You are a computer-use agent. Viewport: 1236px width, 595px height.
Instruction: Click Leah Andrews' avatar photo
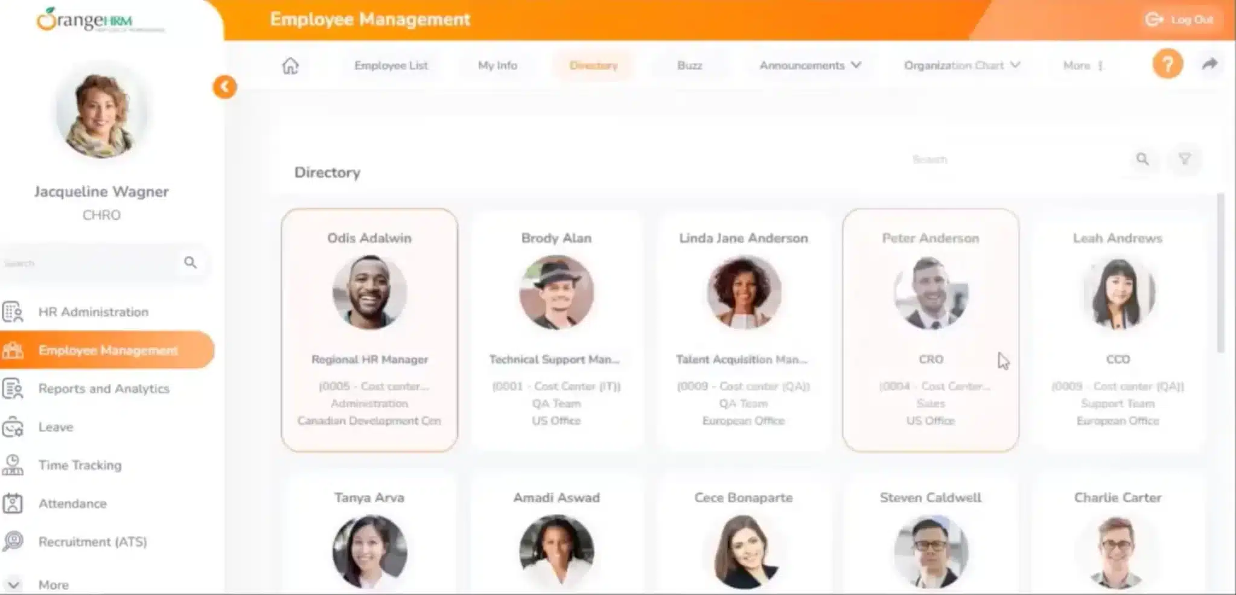(1118, 292)
